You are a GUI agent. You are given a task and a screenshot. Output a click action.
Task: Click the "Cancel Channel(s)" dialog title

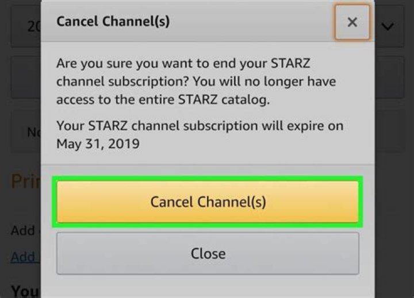[x=113, y=22]
